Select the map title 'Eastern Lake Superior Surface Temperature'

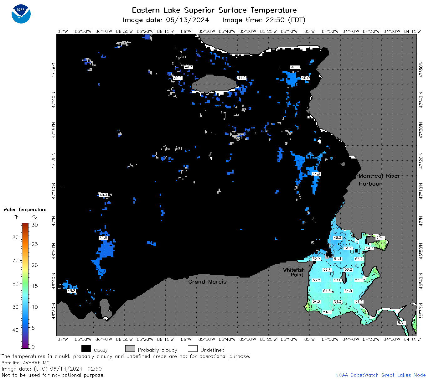(x=214, y=10)
